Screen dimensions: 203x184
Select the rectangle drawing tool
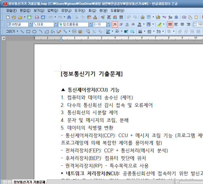pyautogui.click(x=28, y=31)
